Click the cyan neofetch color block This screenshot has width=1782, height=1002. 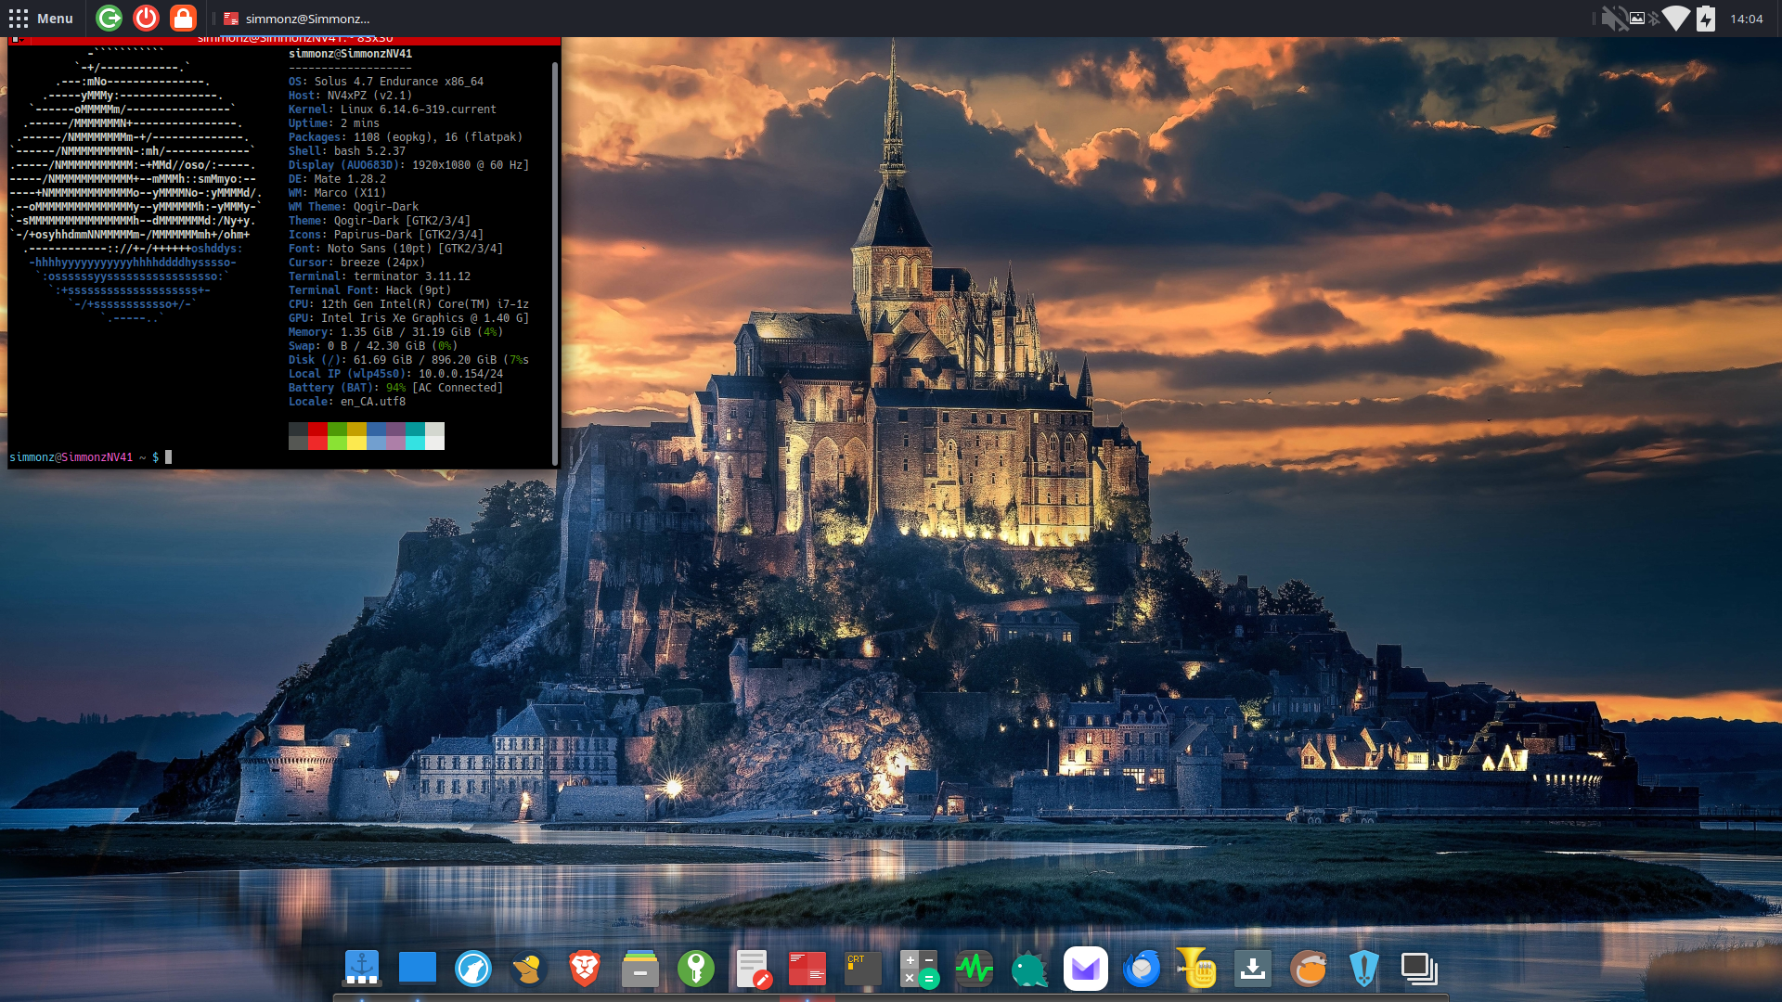pyautogui.click(x=415, y=436)
